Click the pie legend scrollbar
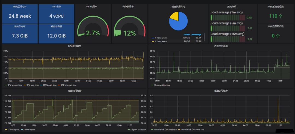Screen dimensions: 295x134 204,37
